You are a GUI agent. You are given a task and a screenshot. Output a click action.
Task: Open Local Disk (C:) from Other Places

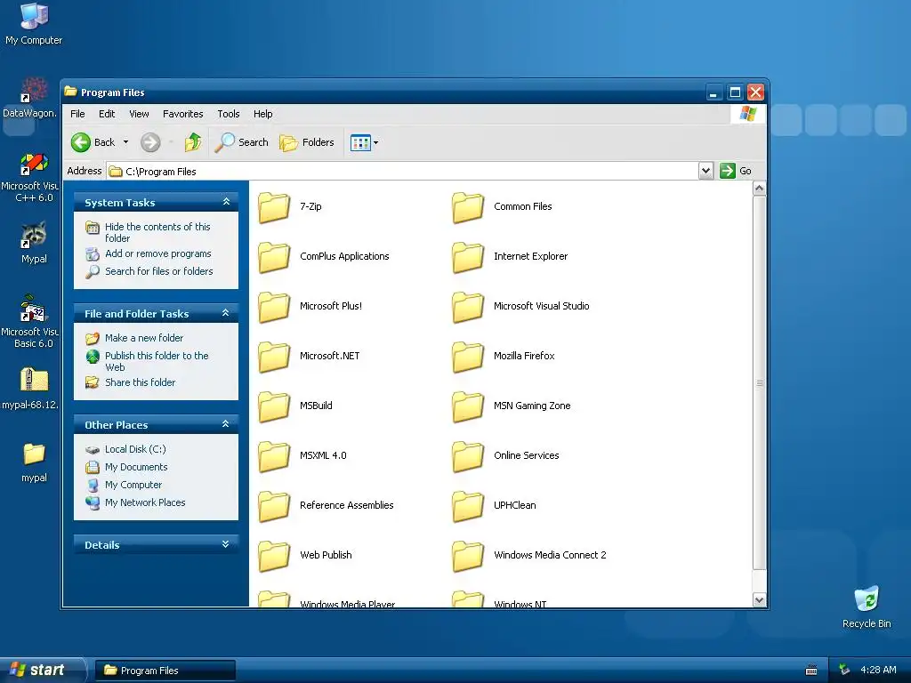point(135,449)
